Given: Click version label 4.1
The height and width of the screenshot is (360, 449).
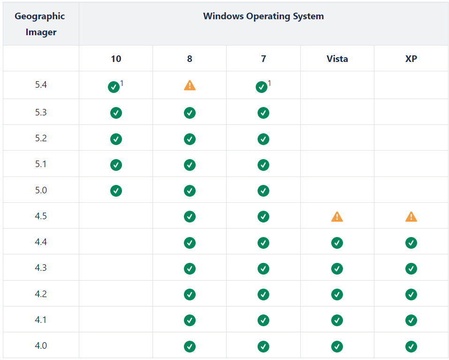Looking at the screenshot, I should [41, 320].
